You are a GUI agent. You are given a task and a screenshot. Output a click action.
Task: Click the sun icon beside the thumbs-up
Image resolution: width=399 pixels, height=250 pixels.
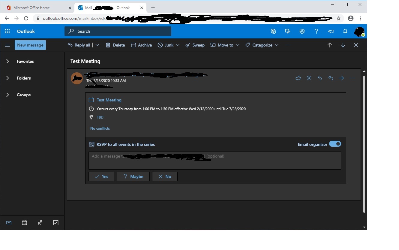309,78
